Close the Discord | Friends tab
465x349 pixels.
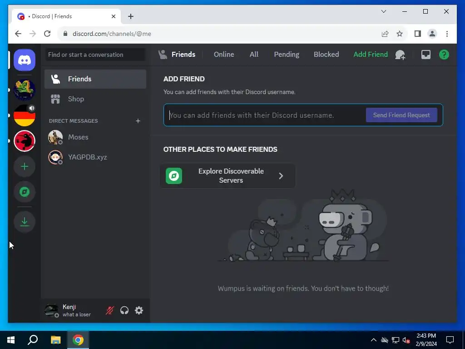coord(114,16)
